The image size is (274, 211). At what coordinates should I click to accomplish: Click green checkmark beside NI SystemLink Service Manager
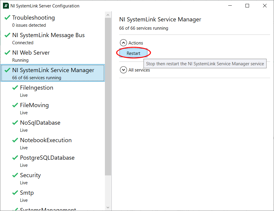pyautogui.click(x=7, y=70)
